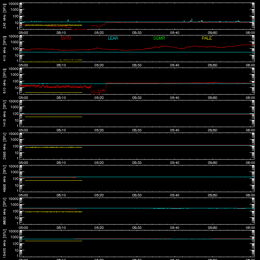The height and width of the screenshot is (260, 260).
Task: Click the 10000 y-tick of 245 MHz panel
Action: pyautogui.click(x=14, y=4)
